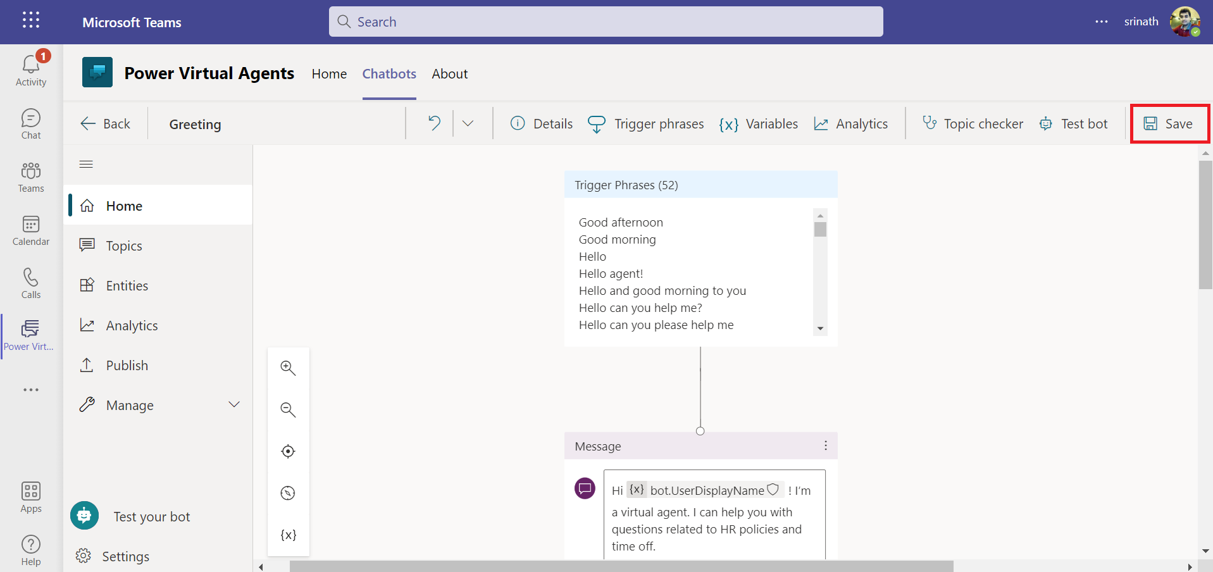Click the recenter canvas target icon

click(x=288, y=451)
